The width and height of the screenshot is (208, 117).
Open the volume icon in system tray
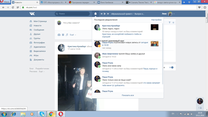[192, 114]
